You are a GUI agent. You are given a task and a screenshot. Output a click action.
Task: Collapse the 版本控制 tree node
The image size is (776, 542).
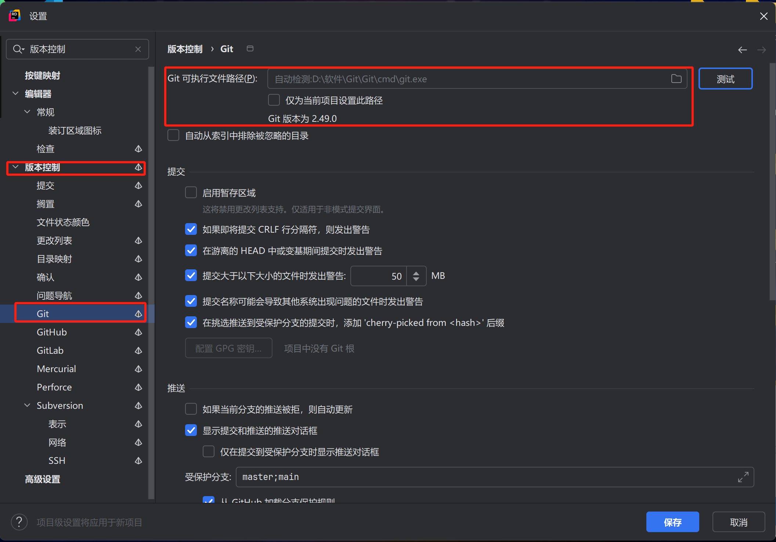(15, 167)
